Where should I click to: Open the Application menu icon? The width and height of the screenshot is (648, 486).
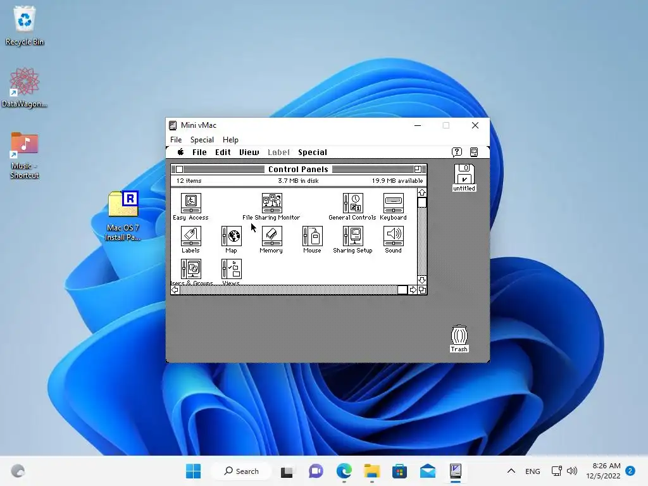[474, 152]
